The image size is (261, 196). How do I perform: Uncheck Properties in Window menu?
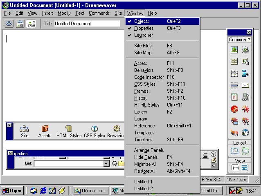162,28
